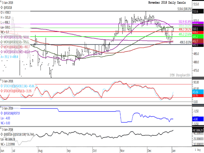
Task: Click the diamond icon next to MOV[@RSX18,200]
Action: [2, 52]
